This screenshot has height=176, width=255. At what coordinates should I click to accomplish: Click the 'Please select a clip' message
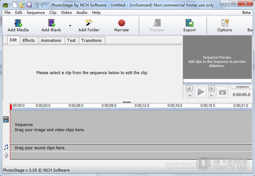pos(92,73)
